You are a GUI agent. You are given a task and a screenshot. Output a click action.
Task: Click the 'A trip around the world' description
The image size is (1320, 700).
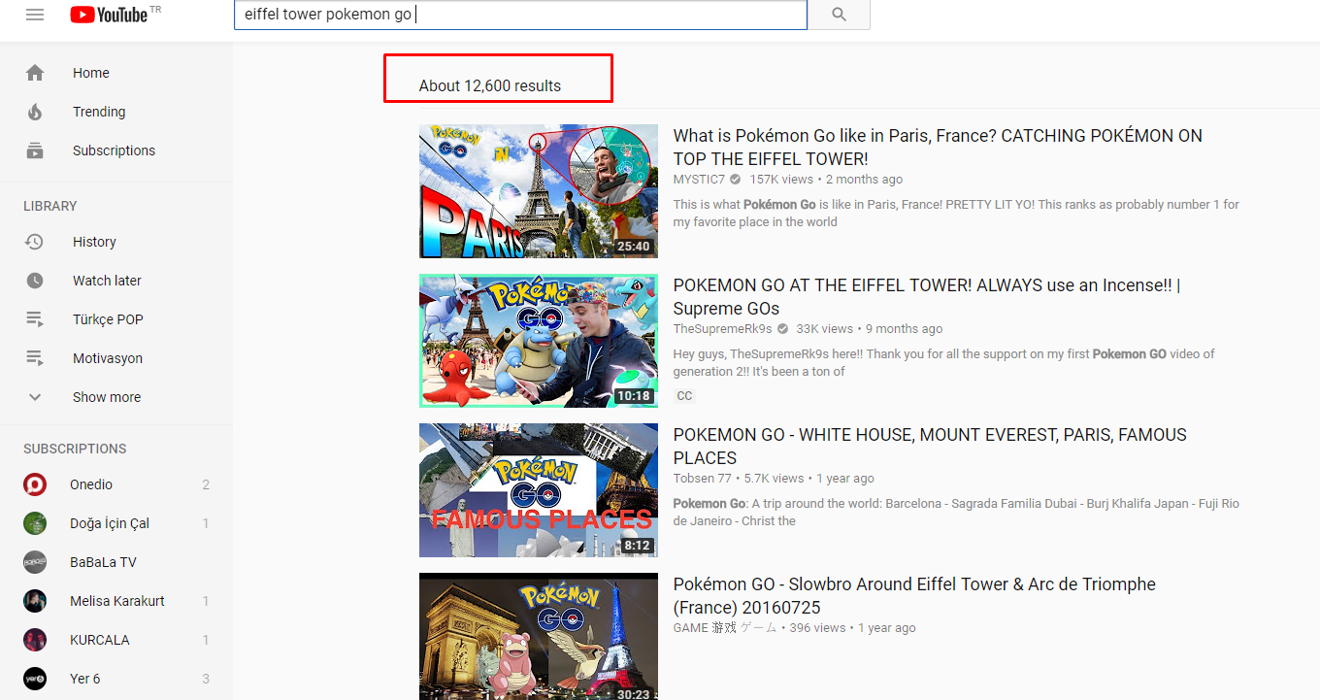[x=956, y=513]
